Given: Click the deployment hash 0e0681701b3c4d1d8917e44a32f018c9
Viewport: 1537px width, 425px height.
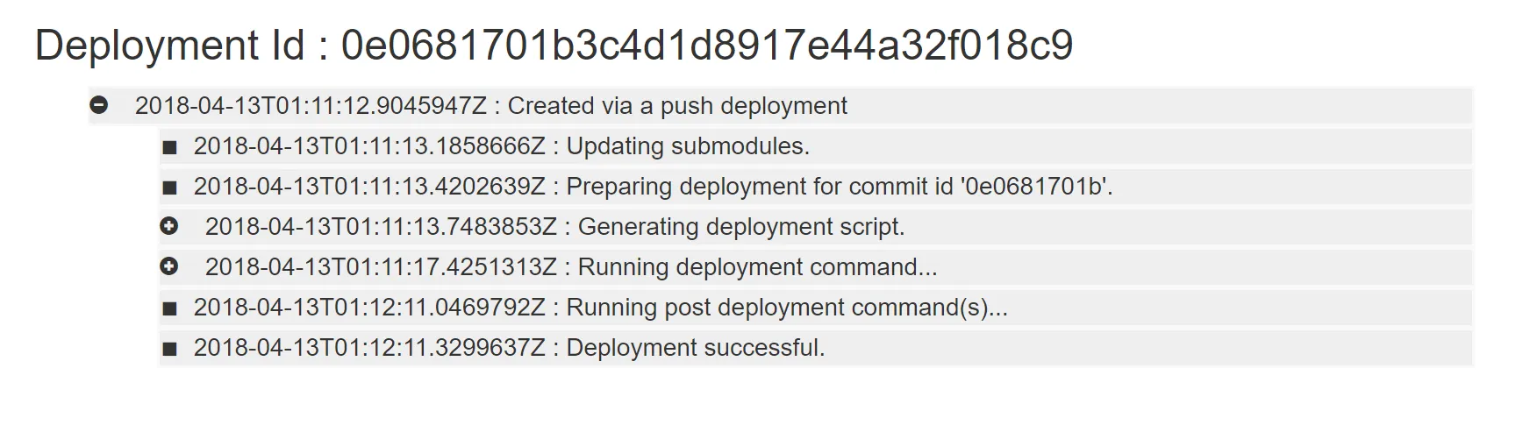Looking at the screenshot, I should tap(707, 45).
